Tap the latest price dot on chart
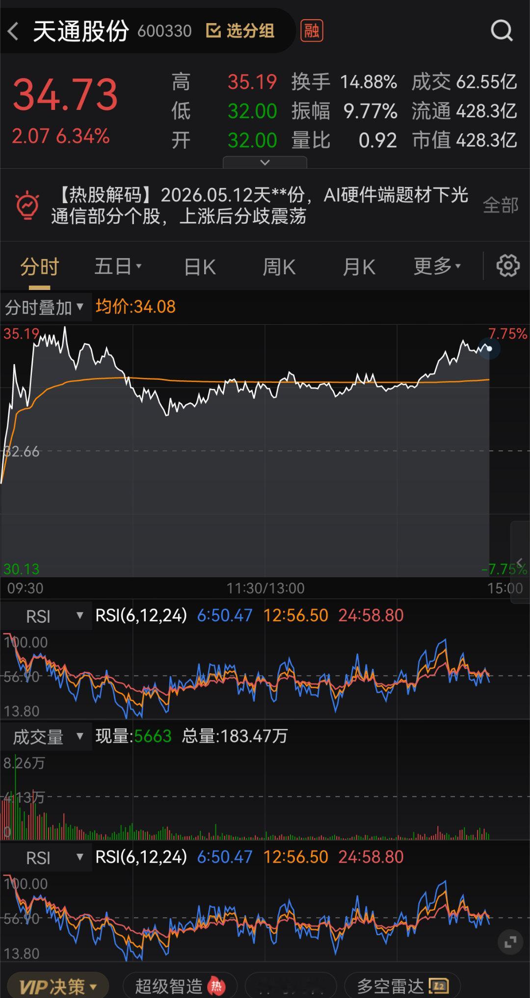530x998 pixels. point(489,349)
